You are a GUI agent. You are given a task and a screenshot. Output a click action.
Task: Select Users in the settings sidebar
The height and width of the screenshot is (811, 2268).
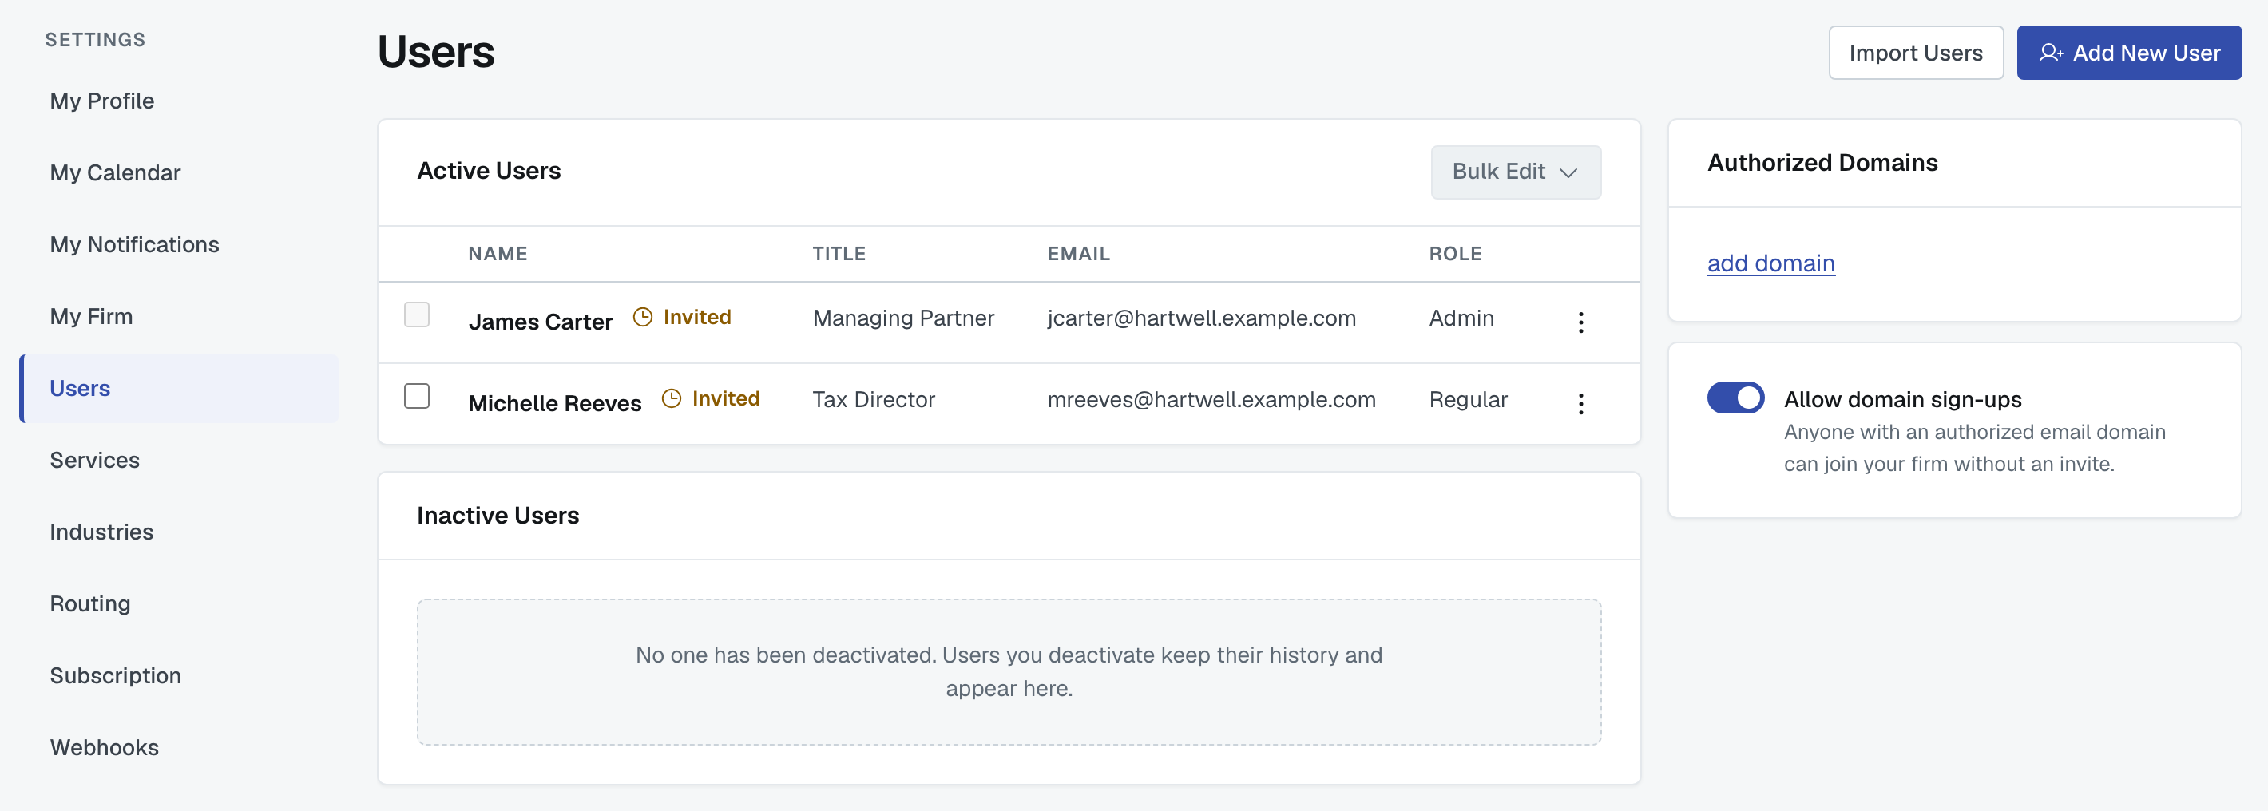[x=180, y=388]
